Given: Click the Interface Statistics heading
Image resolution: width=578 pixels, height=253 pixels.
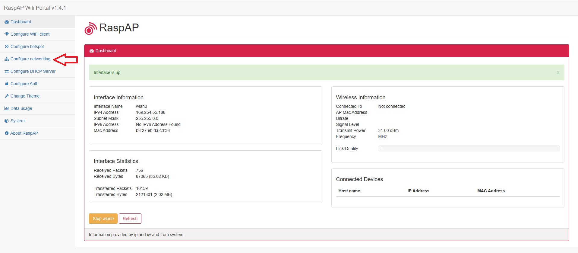Looking at the screenshot, I should (x=116, y=161).
